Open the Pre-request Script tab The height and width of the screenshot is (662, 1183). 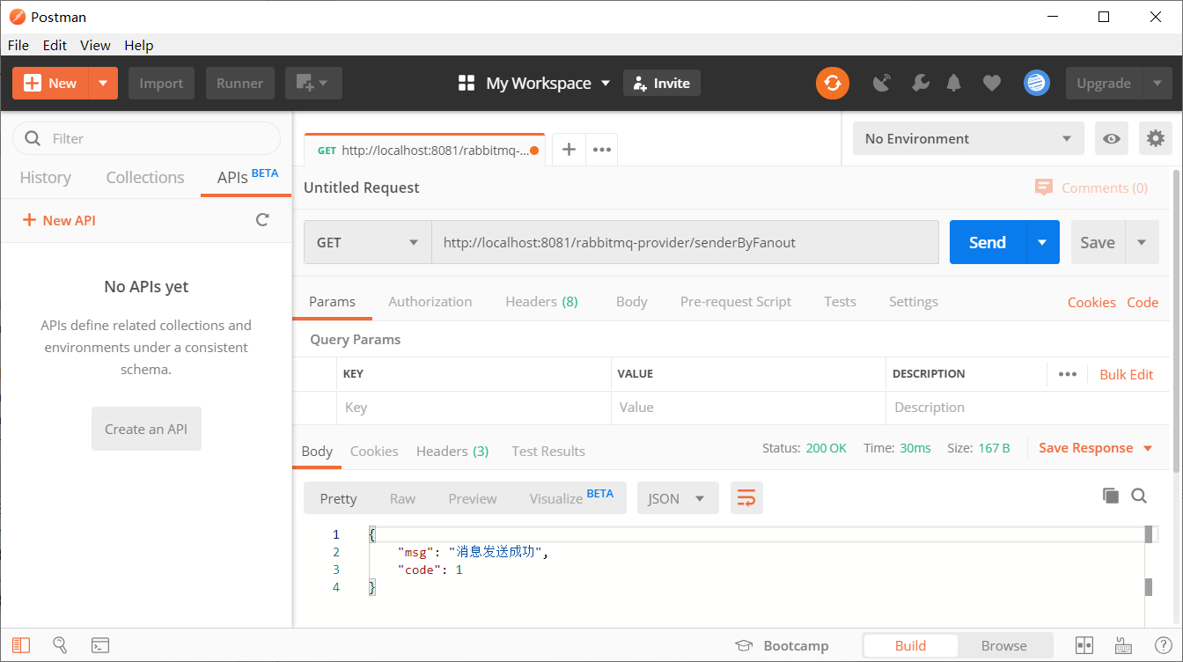click(x=736, y=301)
